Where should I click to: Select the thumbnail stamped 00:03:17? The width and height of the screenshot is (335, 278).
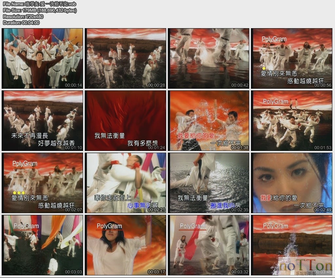(x=125, y=245)
